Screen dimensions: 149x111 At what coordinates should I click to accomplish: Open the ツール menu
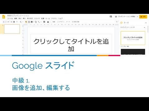point(47,18)
